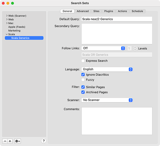Click into the Default Query field
Screen dimensions: 160x146
click(x=117, y=19)
